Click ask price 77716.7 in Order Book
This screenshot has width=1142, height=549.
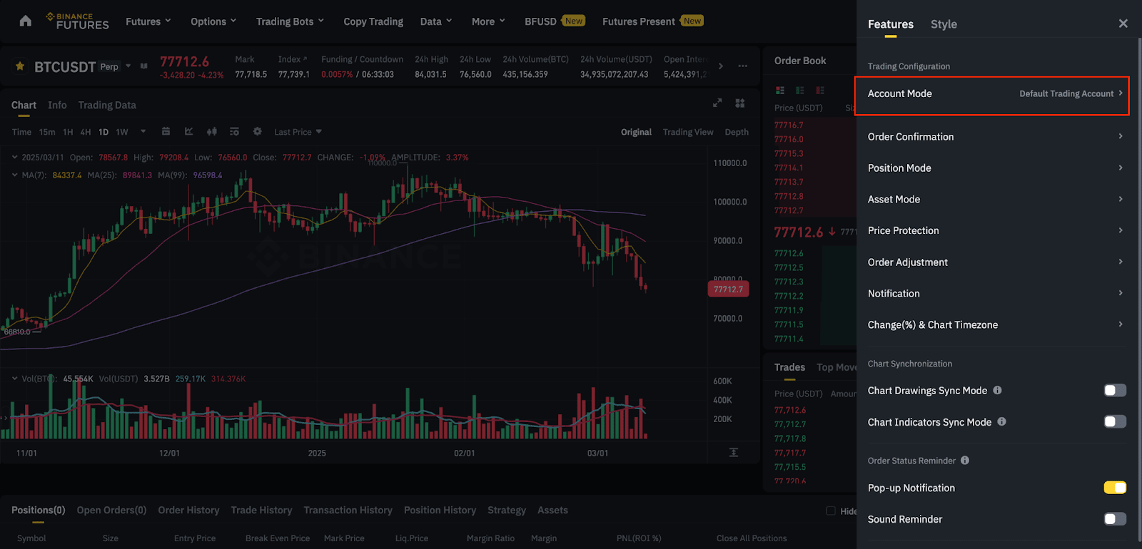pos(789,125)
